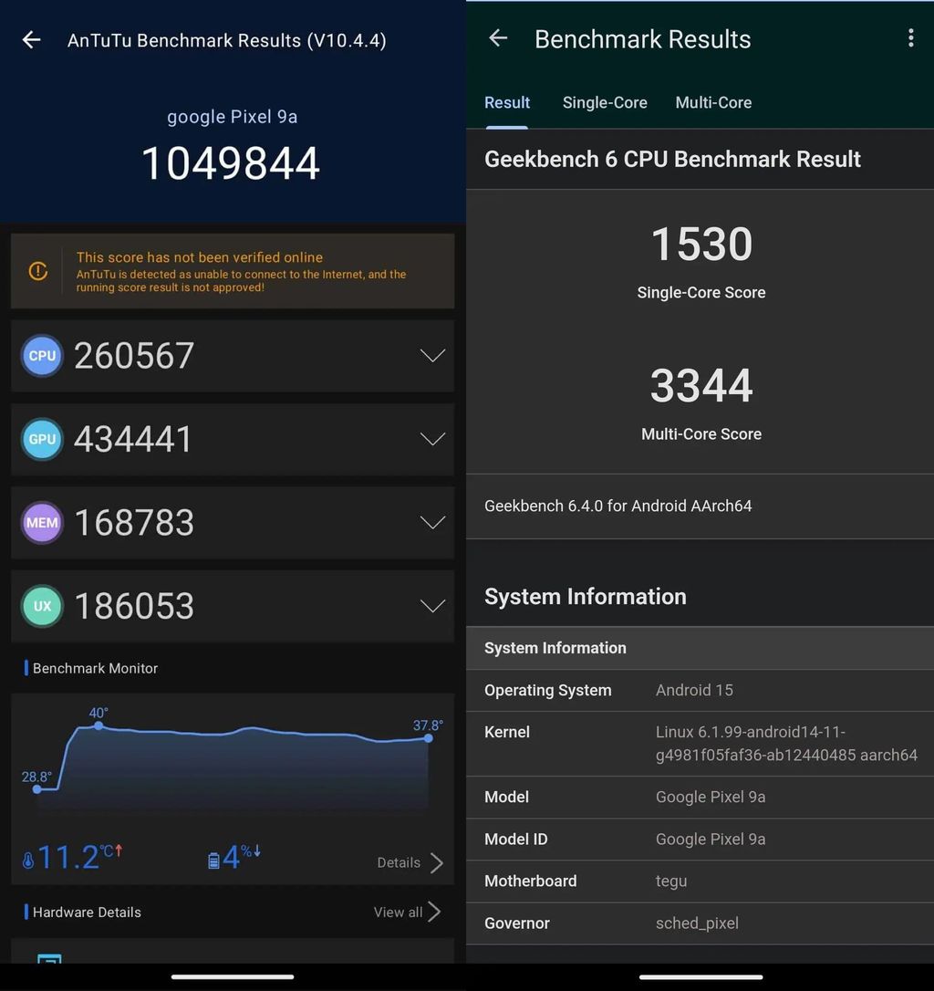The image size is (934, 991).
Task: Tap the Governor sched_pixel row
Action: coord(700,923)
